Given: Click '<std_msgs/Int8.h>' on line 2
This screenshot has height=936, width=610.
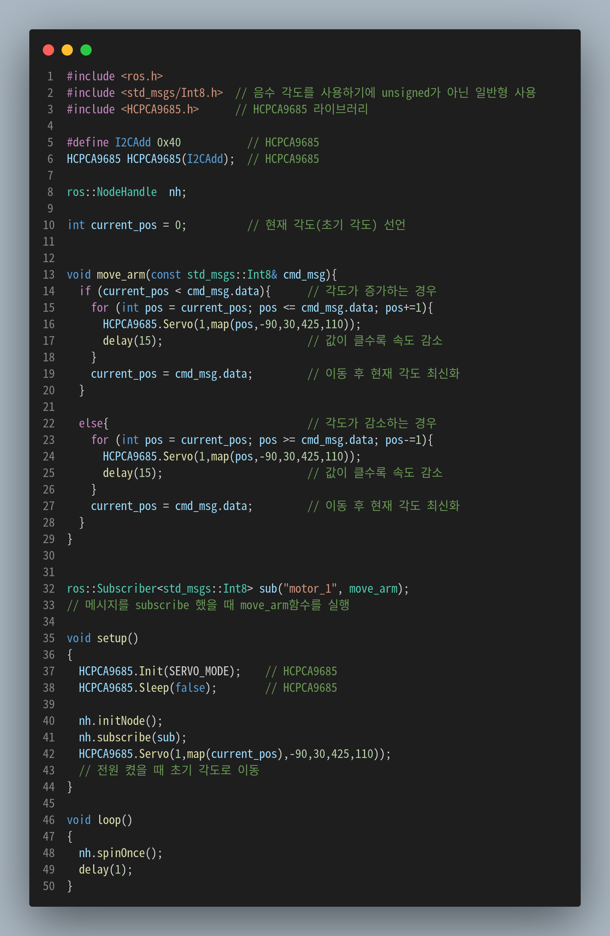Looking at the screenshot, I should click(172, 93).
